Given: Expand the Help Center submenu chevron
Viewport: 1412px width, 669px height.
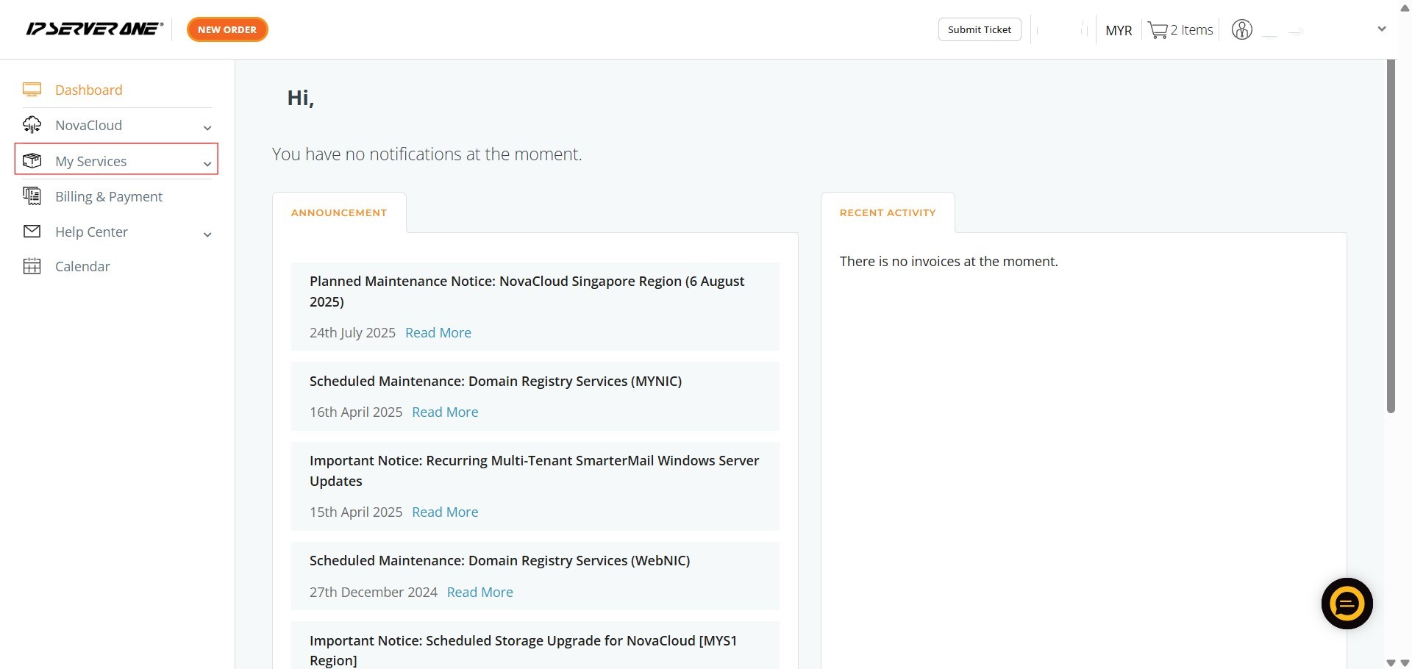Looking at the screenshot, I should click(207, 235).
